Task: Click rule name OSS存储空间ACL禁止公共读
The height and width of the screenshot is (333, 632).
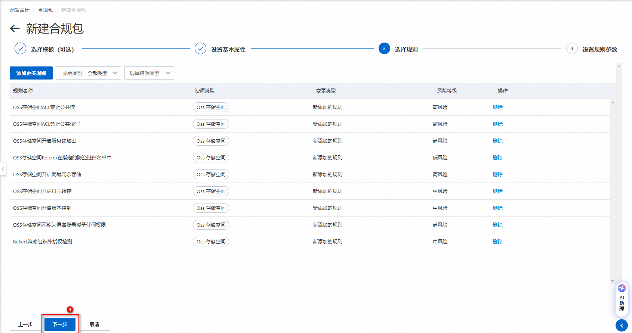Action: 44,107
